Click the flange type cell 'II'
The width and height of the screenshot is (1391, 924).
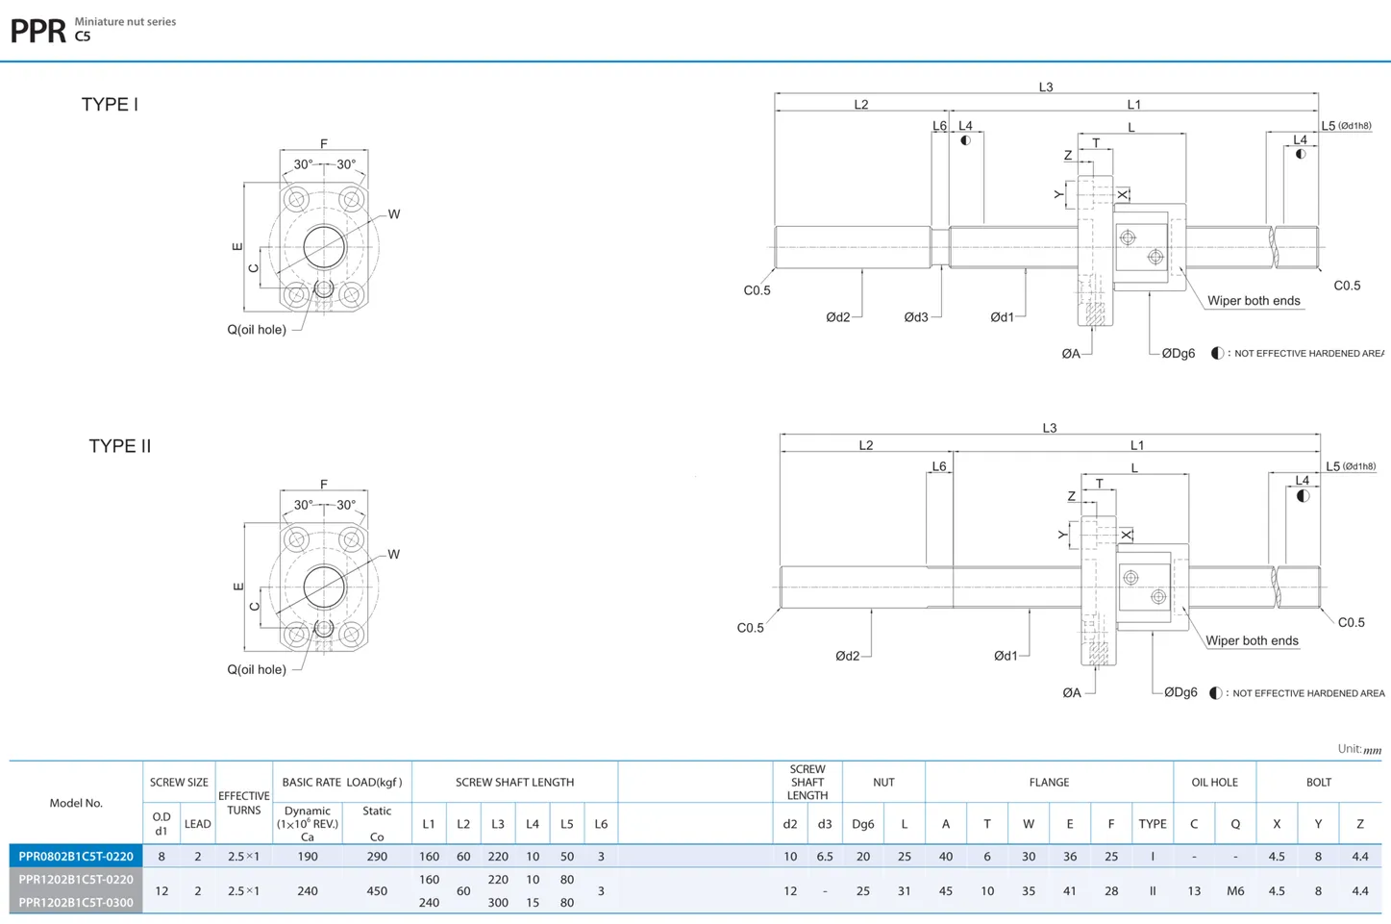point(1153,891)
